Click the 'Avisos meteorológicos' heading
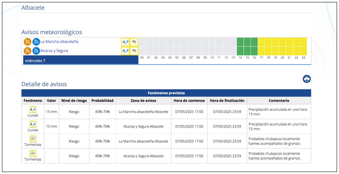The image size is (339, 174). click(x=52, y=32)
